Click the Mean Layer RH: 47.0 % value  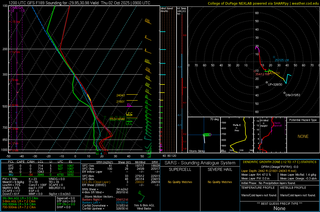coord(256,175)
